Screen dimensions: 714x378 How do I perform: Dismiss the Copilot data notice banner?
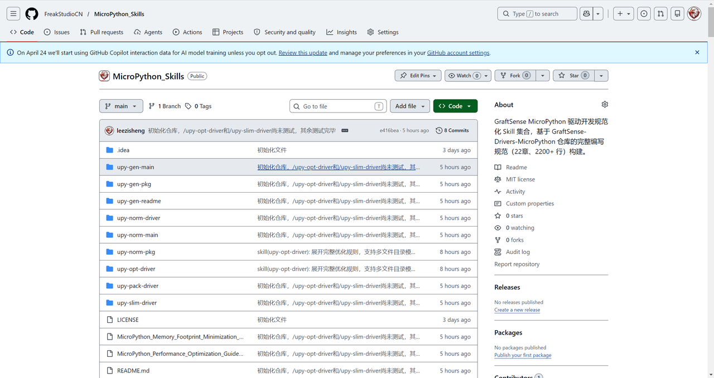(697, 52)
